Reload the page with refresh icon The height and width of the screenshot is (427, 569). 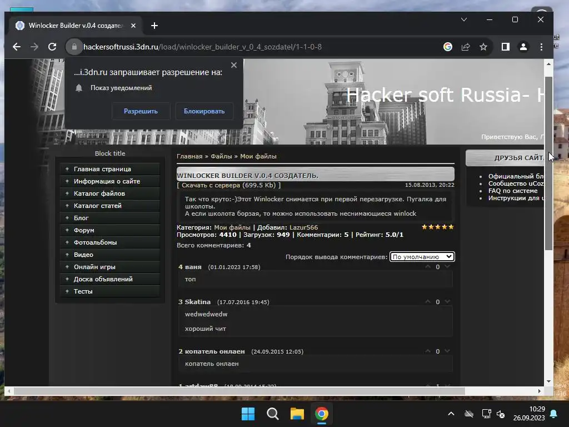[52, 47]
